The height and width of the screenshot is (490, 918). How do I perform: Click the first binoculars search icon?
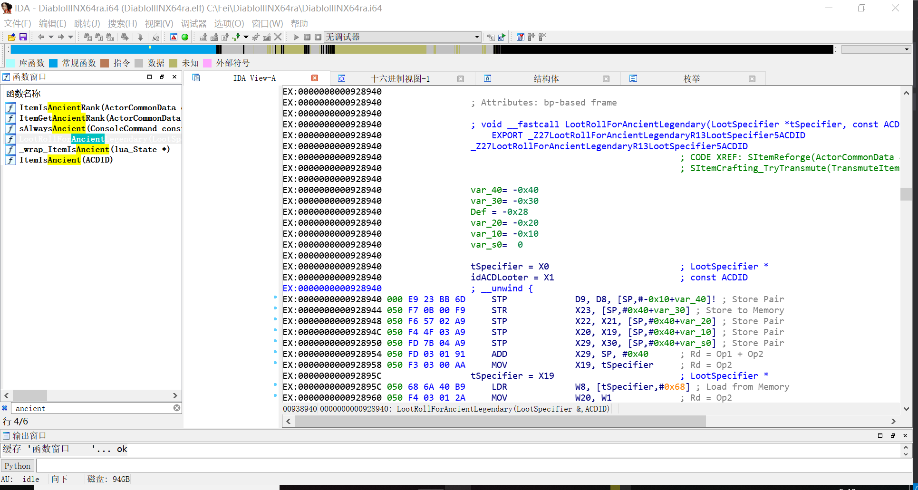88,37
